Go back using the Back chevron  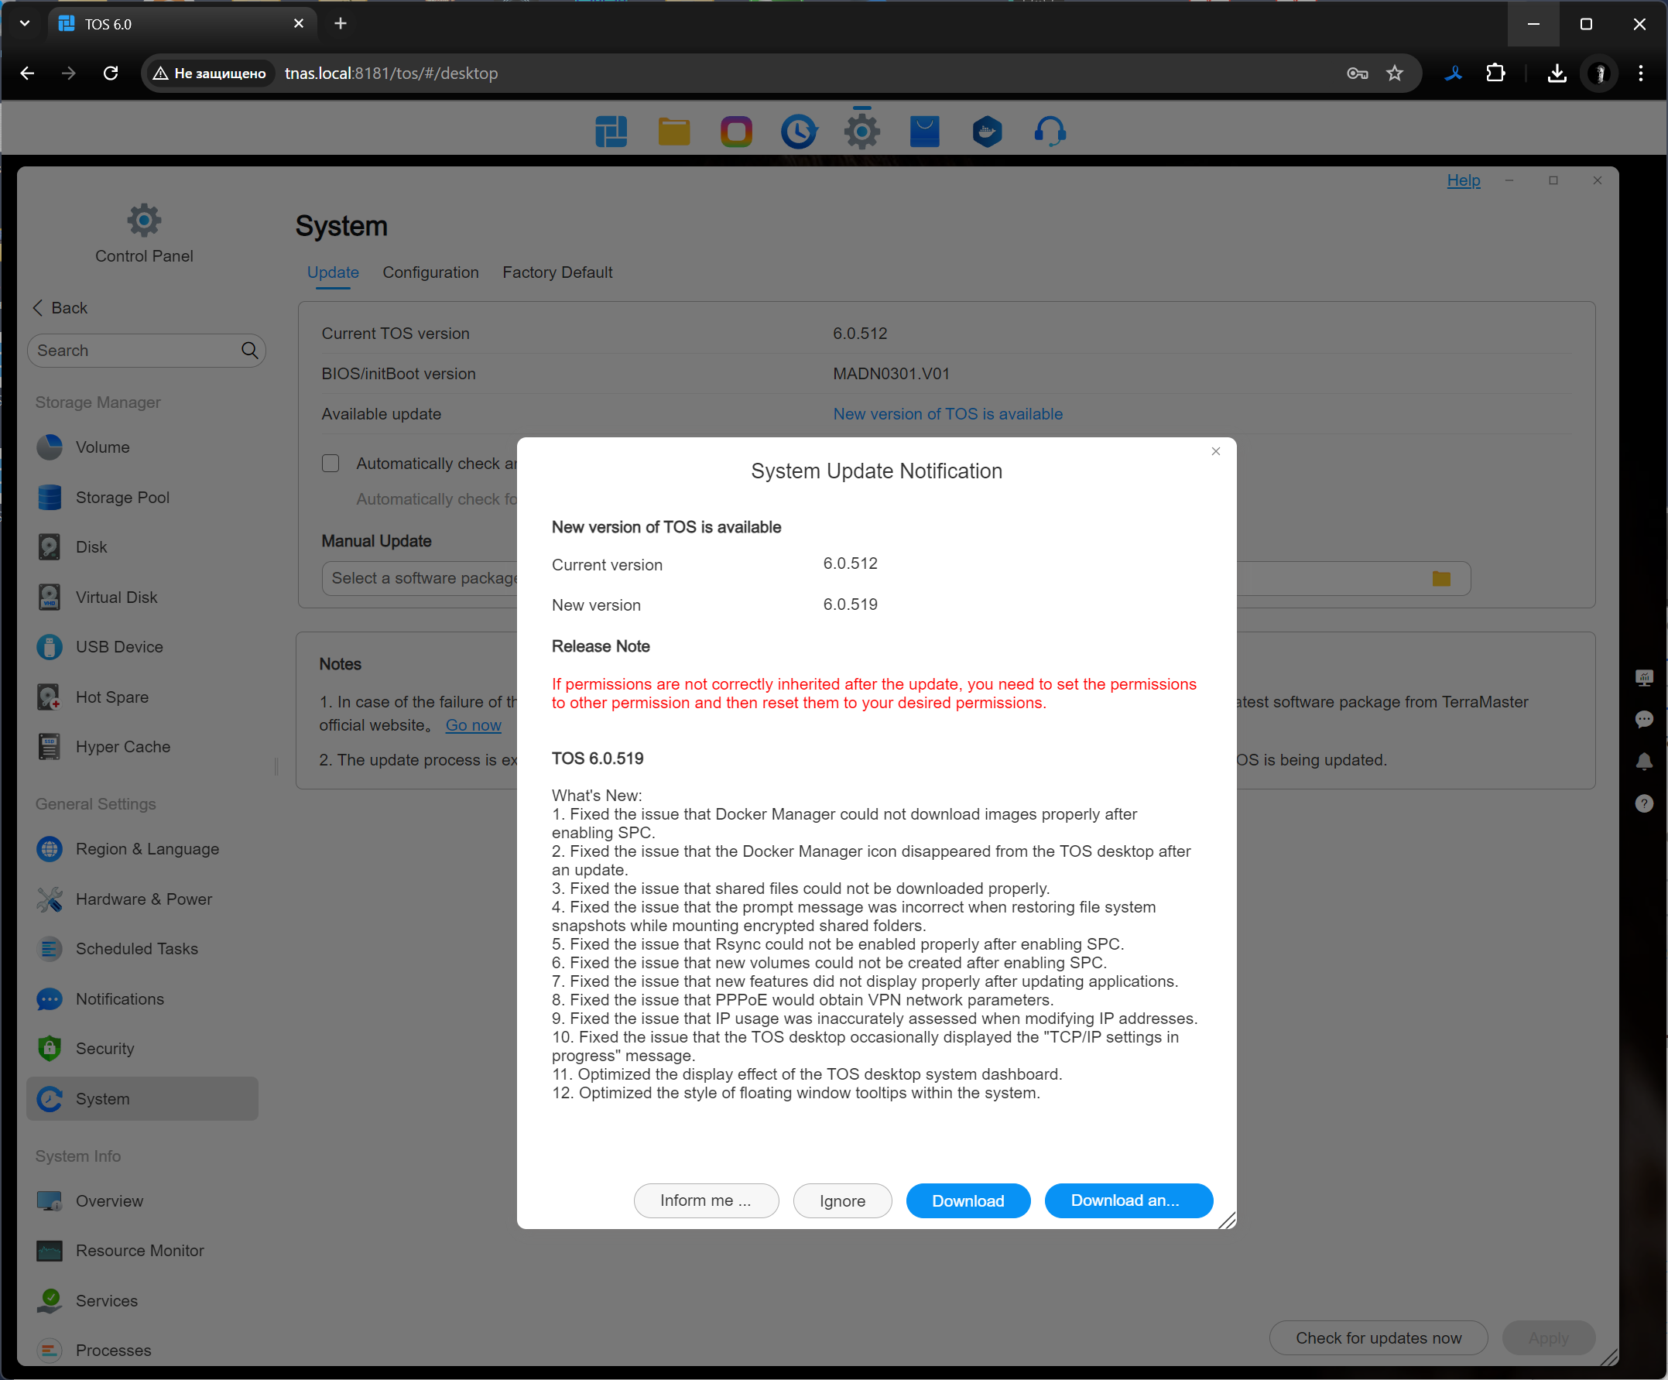(37, 307)
